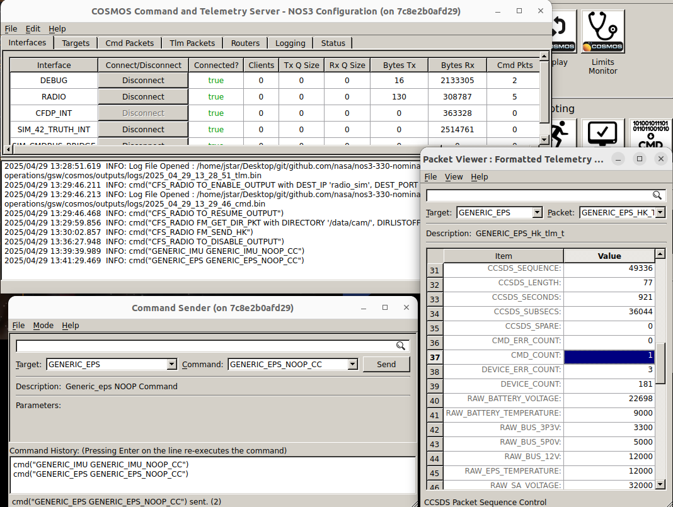
Task: Switch to the Routers tab
Action: point(245,43)
